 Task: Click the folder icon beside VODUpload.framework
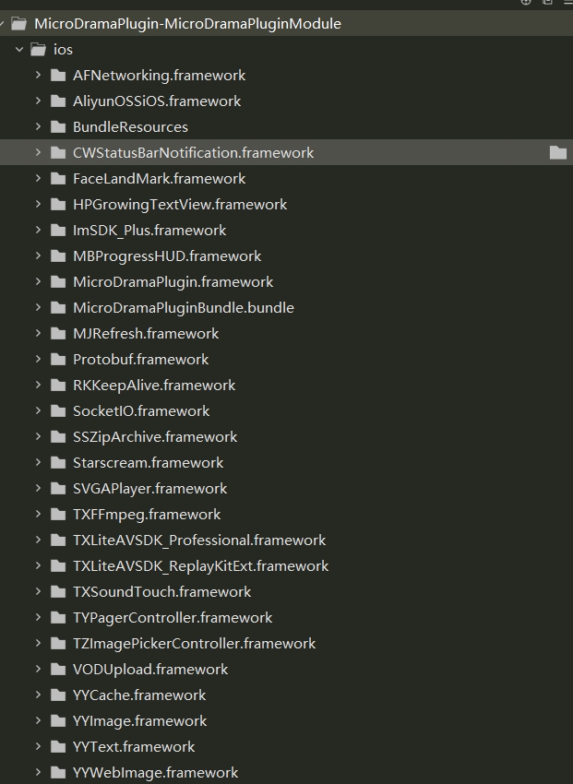(x=58, y=670)
